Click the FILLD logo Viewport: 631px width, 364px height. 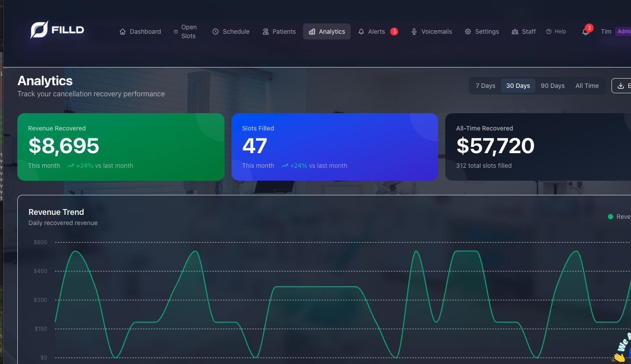pos(57,29)
